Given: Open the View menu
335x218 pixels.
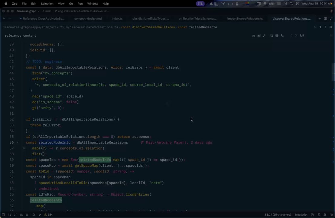Looking at the screenshot, I should (x=61, y=4).
